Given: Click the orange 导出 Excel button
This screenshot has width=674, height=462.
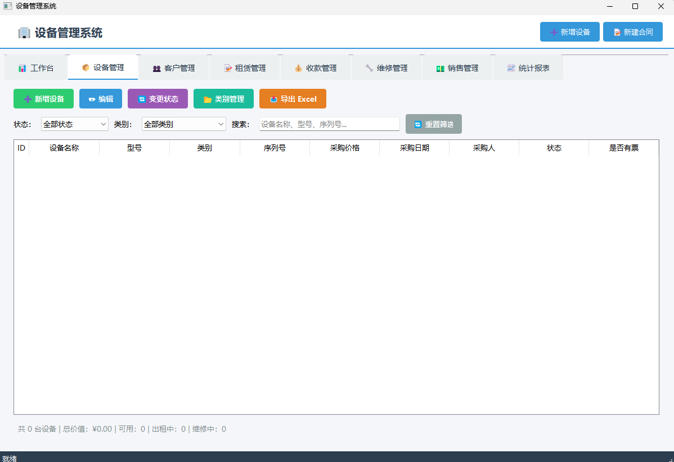Looking at the screenshot, I should [x=293, y=99].
